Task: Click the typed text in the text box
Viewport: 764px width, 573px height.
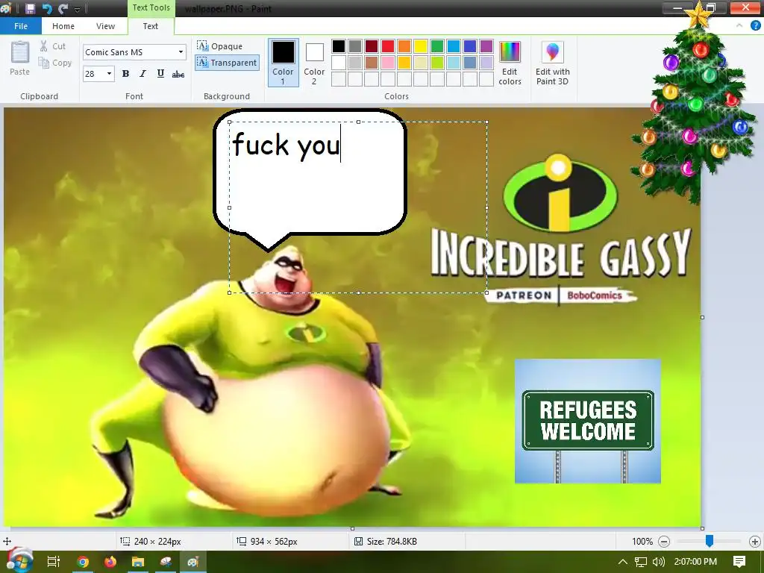Action: 286,145
